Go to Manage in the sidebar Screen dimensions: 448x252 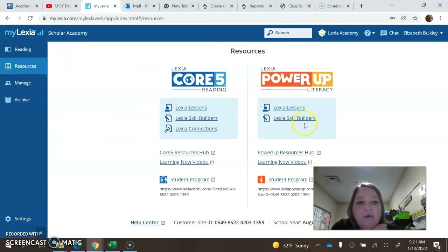pyautogui.click(x=23, y=83)
